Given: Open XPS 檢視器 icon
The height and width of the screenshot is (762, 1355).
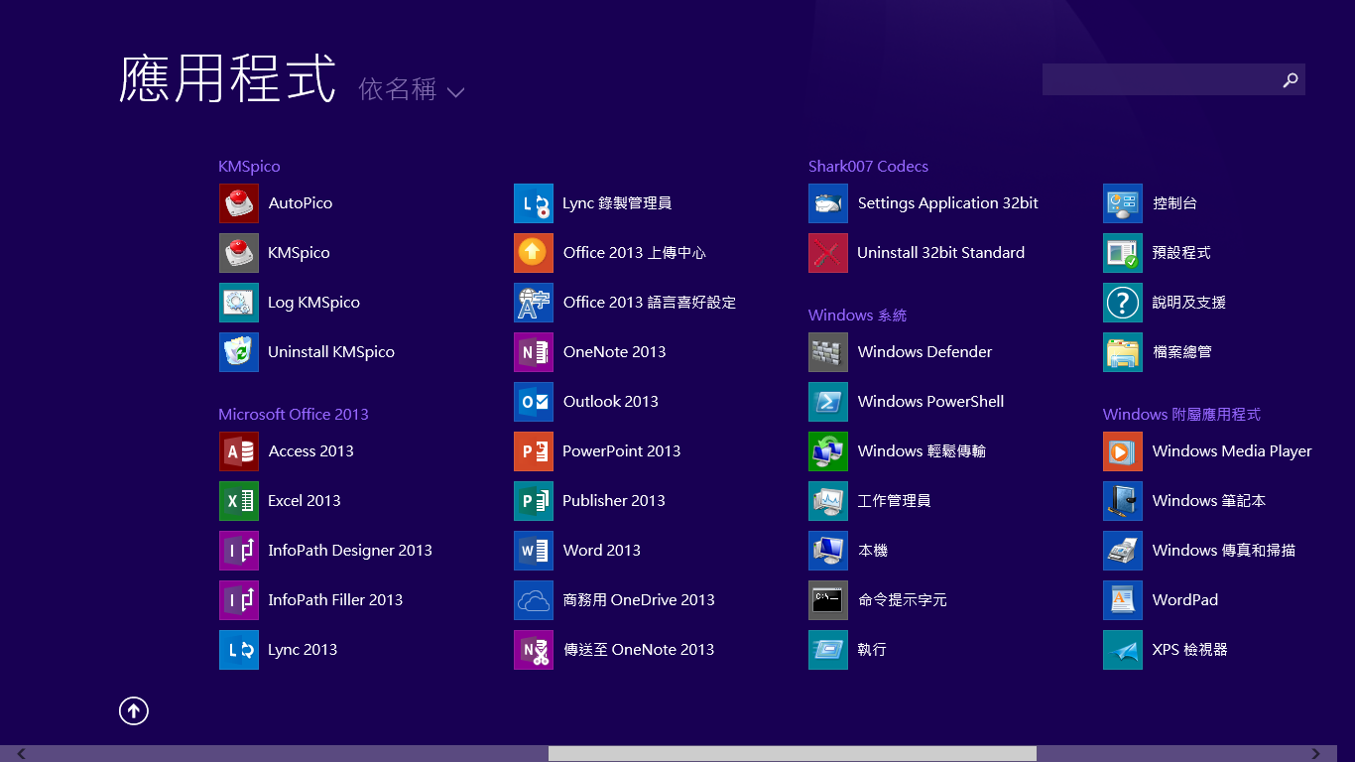Looking at the screenshot, I should click(x=1123, y=650).
